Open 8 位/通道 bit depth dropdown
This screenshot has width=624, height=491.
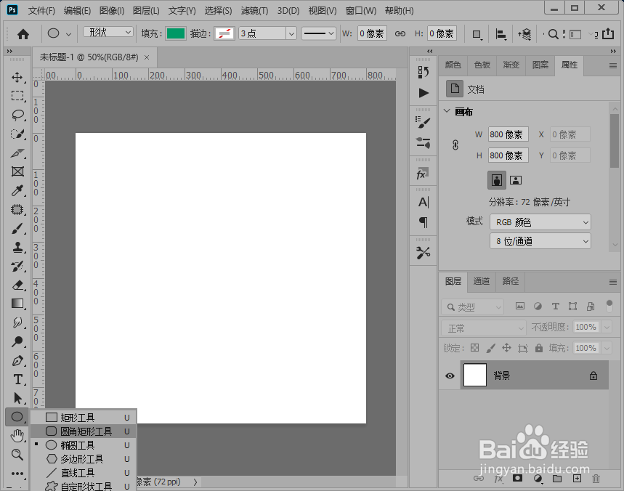pos(540,241)
